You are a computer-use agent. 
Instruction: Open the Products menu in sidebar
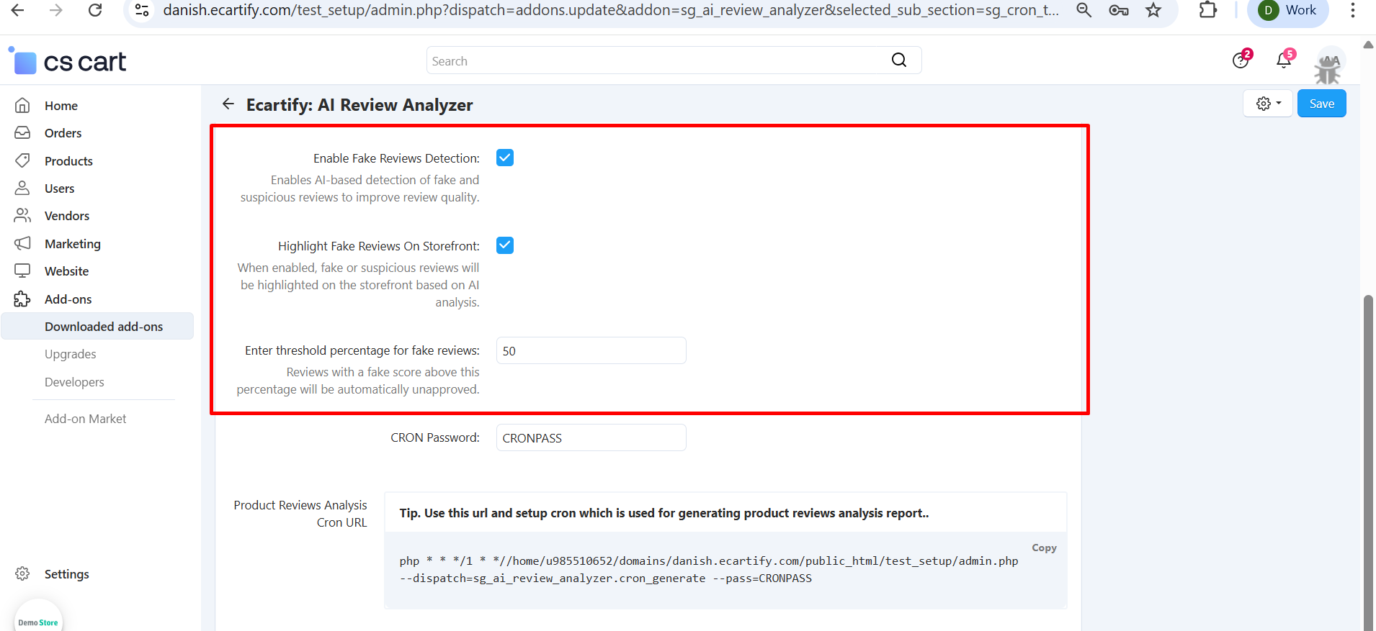pos(68,161)
